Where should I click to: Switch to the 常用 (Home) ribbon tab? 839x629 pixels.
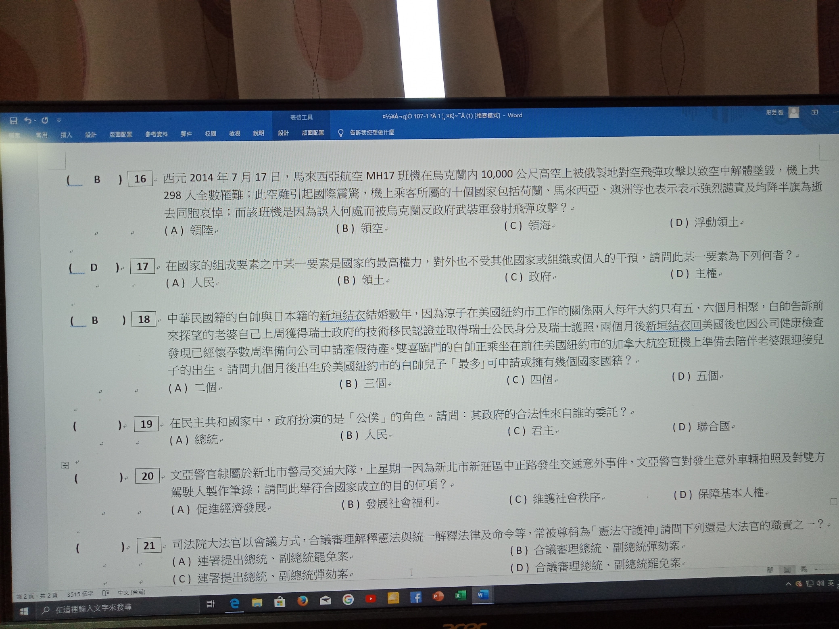pos(42,135)
